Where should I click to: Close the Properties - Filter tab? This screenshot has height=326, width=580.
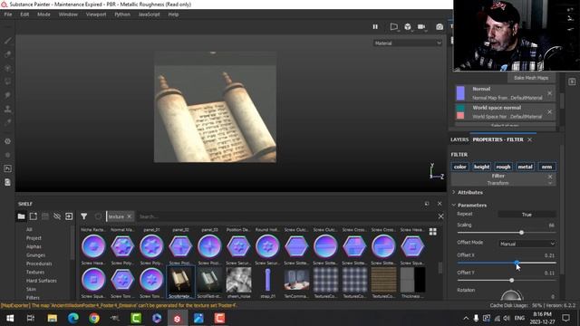click(529, 139)
